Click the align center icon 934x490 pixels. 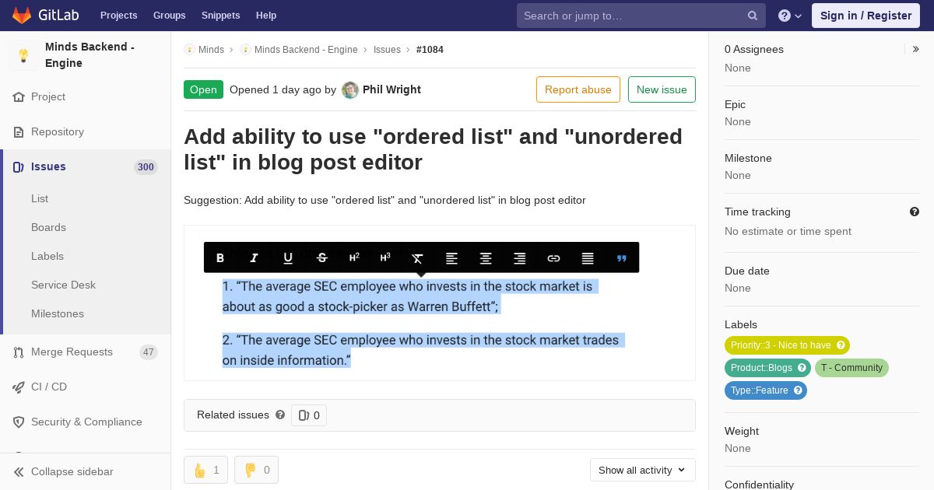[x=486, y=257]
